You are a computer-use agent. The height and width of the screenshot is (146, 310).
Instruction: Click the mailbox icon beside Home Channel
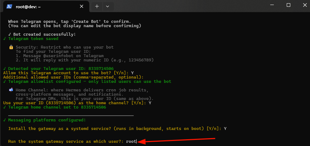click(x=11, y=90)
